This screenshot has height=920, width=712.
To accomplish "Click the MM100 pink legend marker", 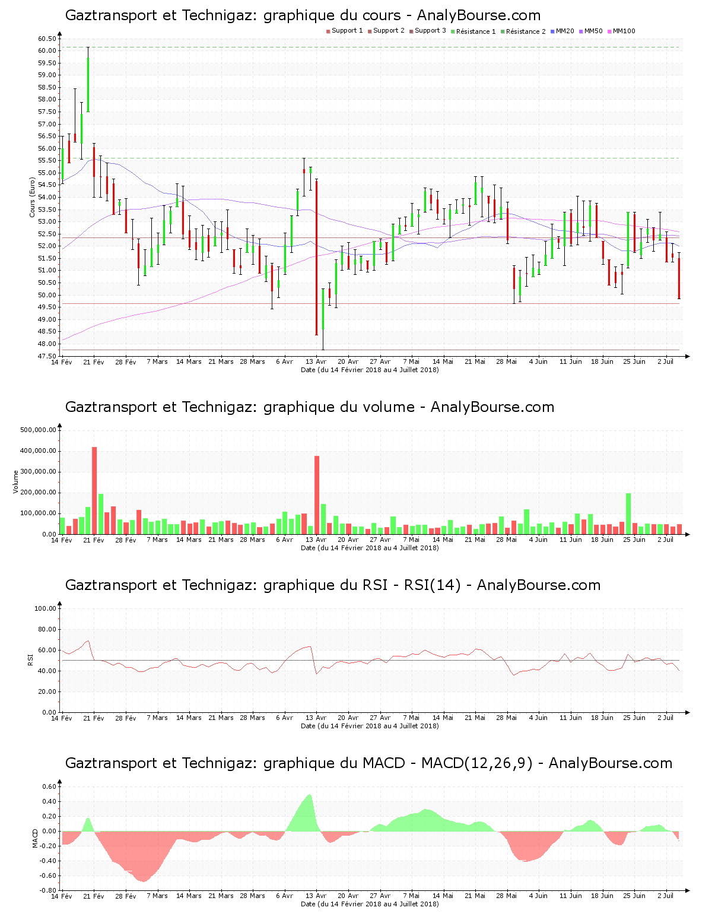I will pyautogui.click(x=609, y=31).
